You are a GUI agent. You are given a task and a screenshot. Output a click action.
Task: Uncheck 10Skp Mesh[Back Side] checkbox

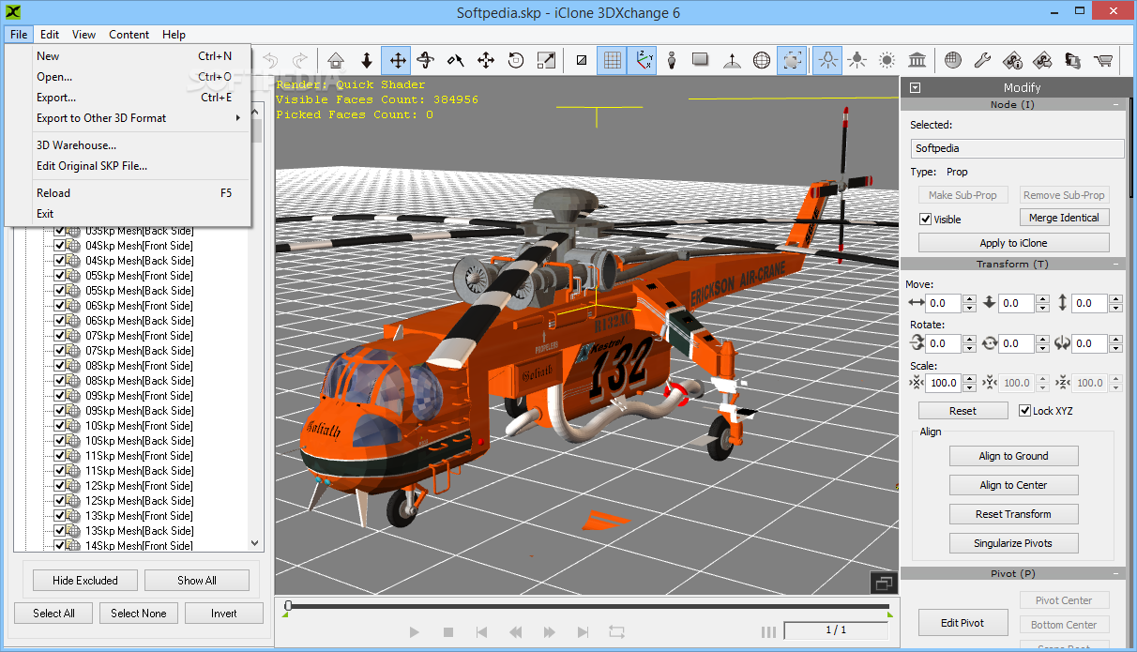pyautogui.click(x=59, y=441)
